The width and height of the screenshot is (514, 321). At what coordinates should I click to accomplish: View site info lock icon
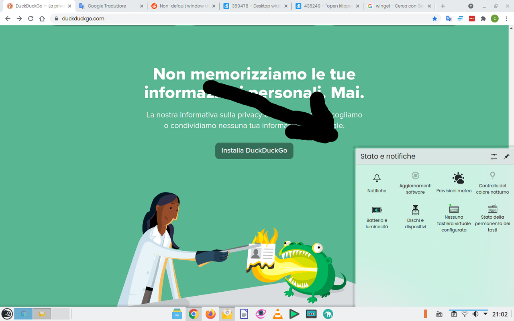tap(56, 18)
